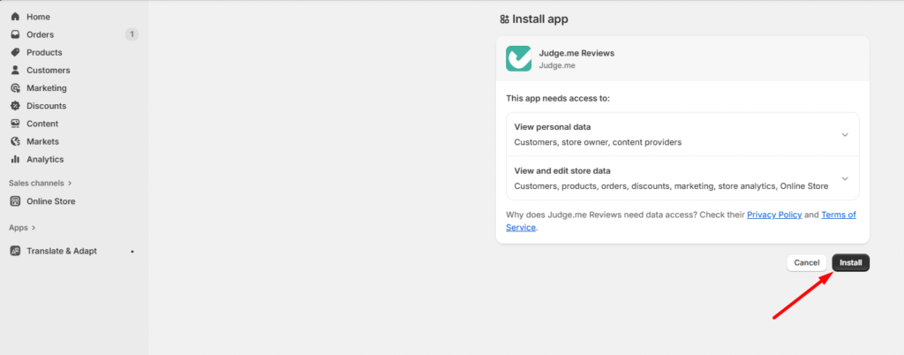Click the Home icon in sidebar
The width and height of the screenshot is (904, 355).
click(x=15, y=17)
